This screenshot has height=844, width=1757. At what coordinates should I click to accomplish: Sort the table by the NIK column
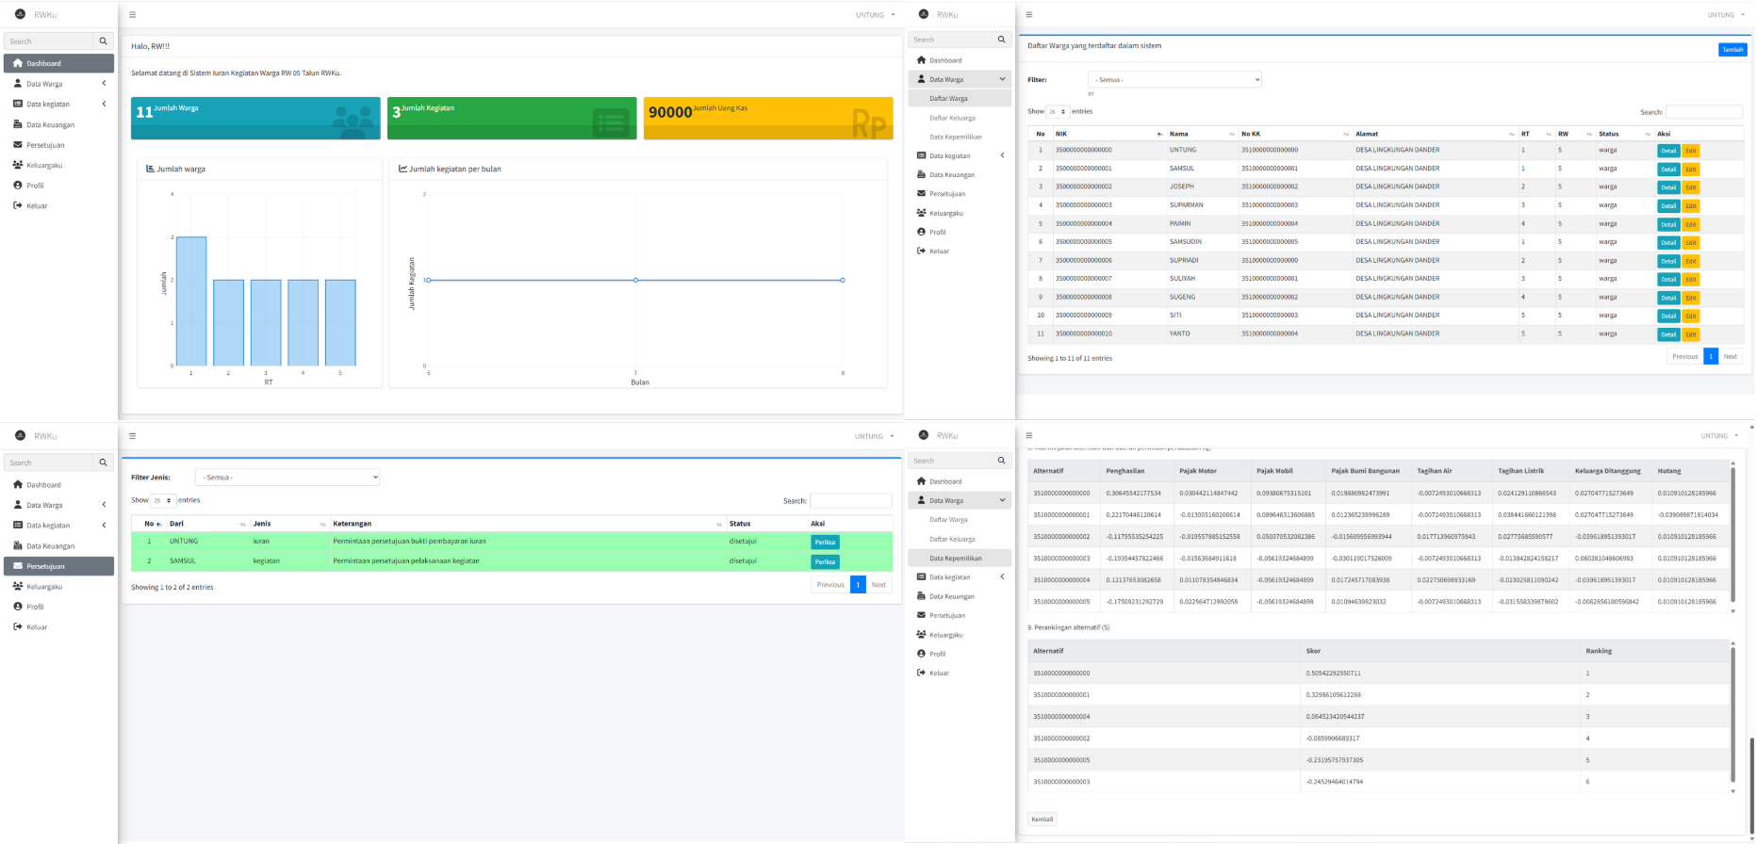tap(1107, 134)
